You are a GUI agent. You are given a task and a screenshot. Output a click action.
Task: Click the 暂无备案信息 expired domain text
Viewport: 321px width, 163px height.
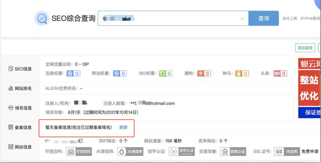78,127
